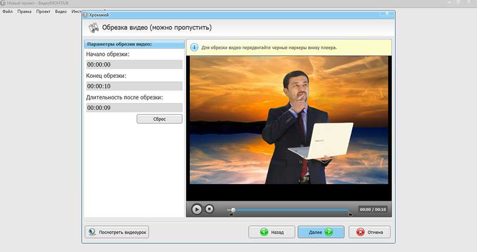The height and width of the screenshot is (252, 477).
Task: Click the video preview frame
Action: click(289, 120)
